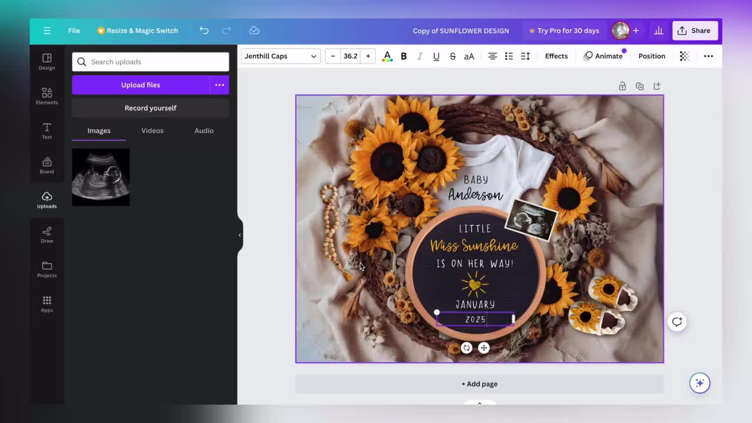752x423 pixels.
Task: Click Try Pro for 30 days
Action: (x=565, y=30)
